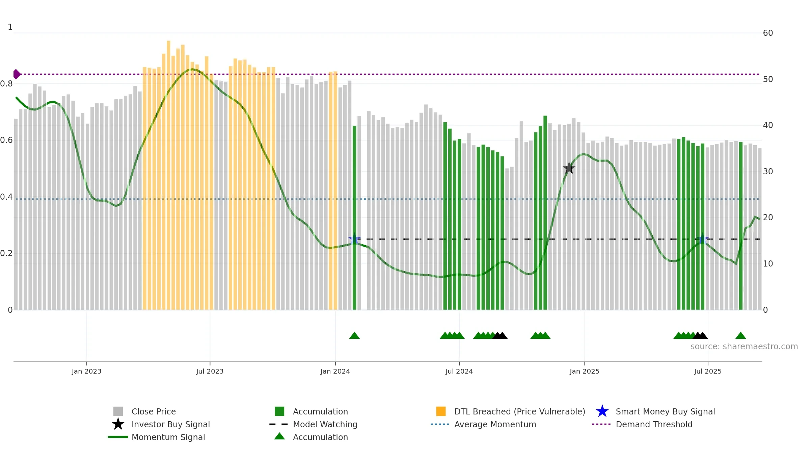The height and width of the screenshot is (456, 810).
Task: Click the black Investor Buy Signal star legend icon
Action: (118, 424)
